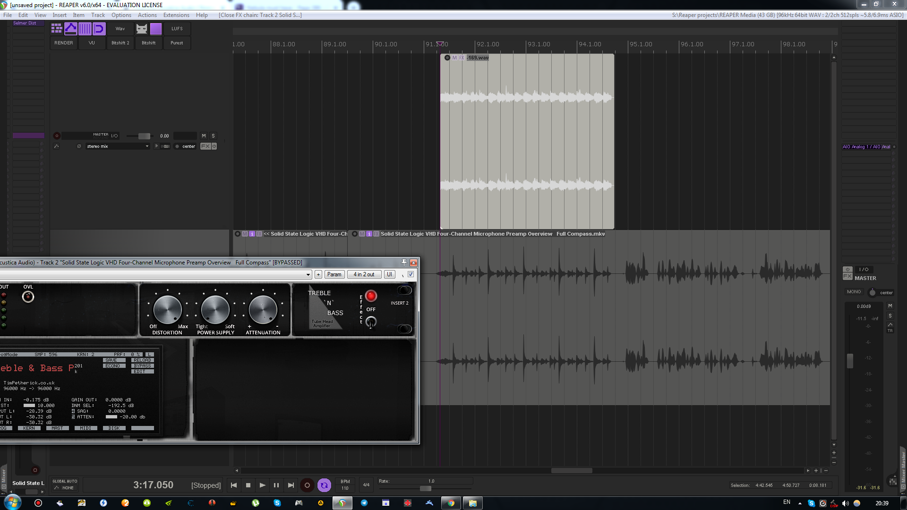Click the grid lines toolbar icon

(x=85, y=29)
